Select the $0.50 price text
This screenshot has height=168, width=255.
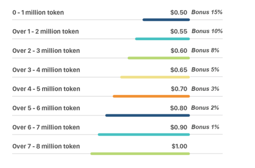pos(179,12)
